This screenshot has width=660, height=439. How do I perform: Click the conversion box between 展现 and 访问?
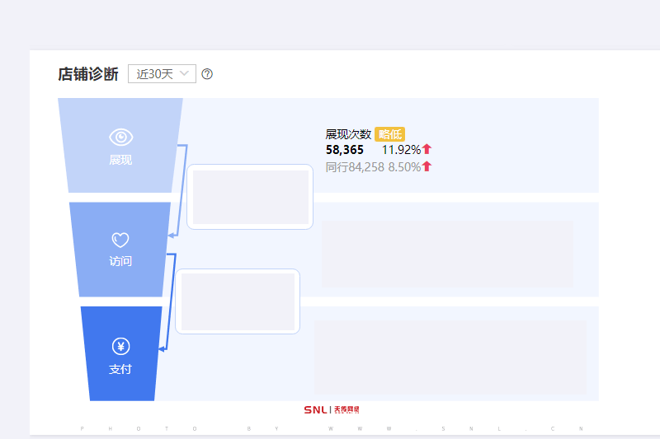[250, 197]
